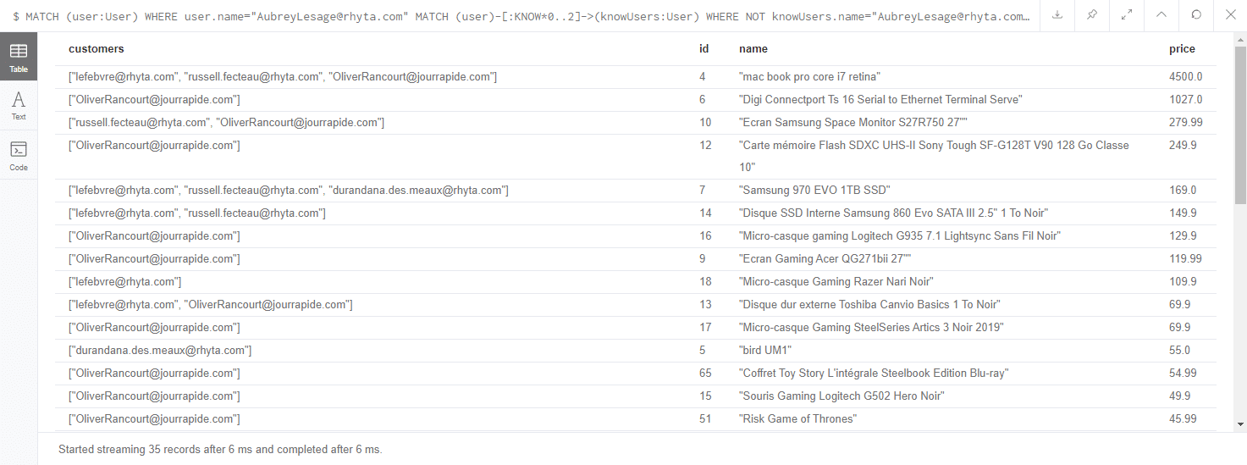Click price value 54.99
This screenshot has height=465, width=1247.
(1184, 374)
